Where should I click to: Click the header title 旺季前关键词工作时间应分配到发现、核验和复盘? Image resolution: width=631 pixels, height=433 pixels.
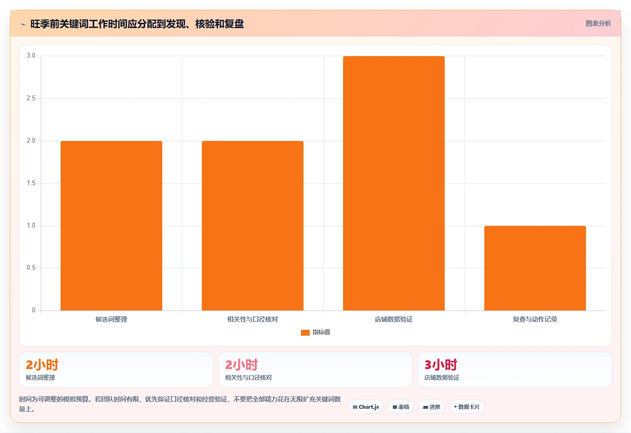tap(137, 24)
